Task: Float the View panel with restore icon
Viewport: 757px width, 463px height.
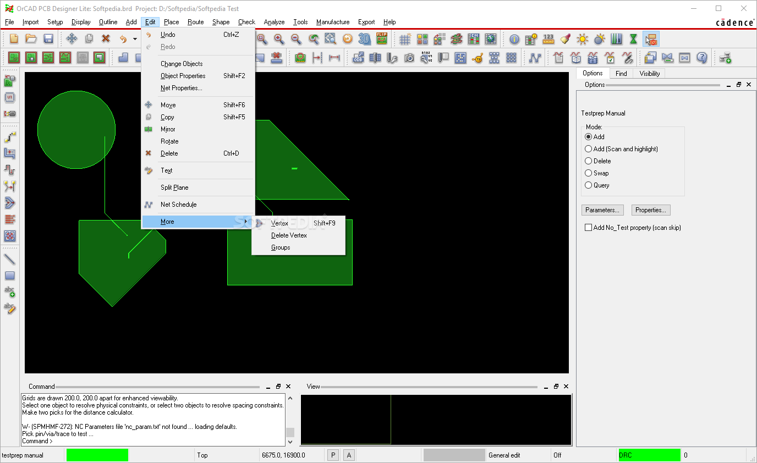Action: [556, 387]
